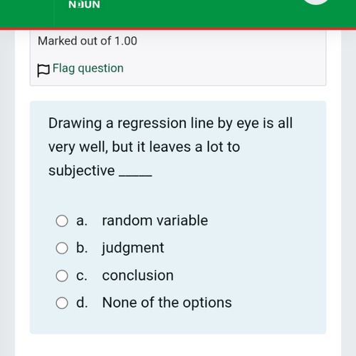Select the radio button for option c

tap(62, 276)
